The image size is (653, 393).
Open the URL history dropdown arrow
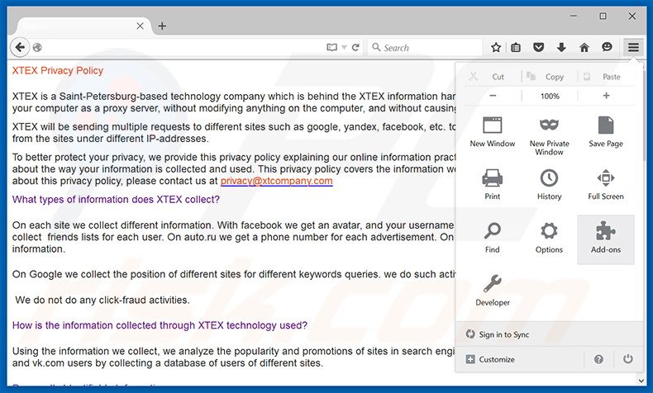click(344, 47)
